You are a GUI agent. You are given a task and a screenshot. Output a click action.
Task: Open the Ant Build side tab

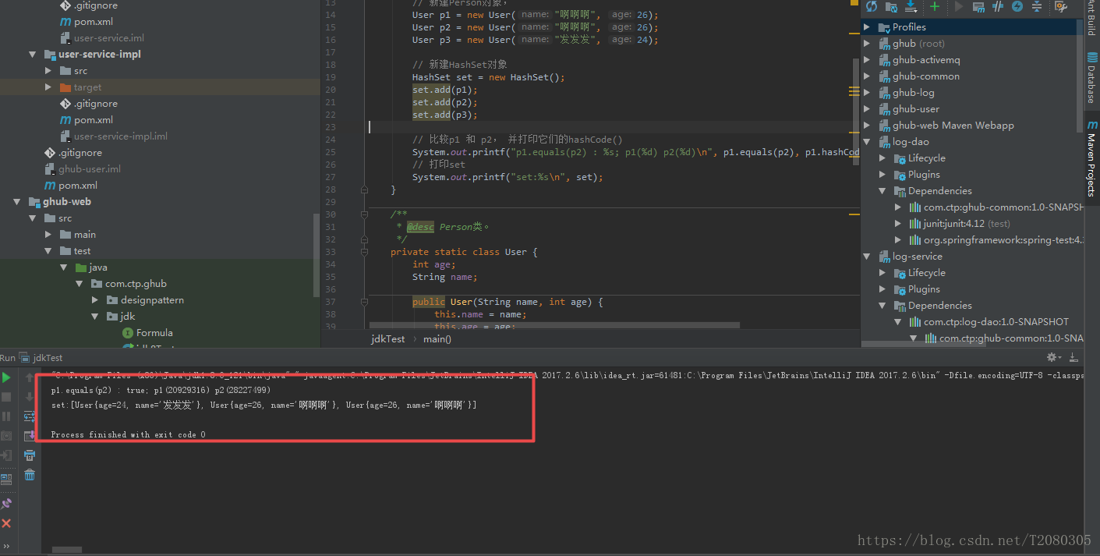tap(1091, 18)
